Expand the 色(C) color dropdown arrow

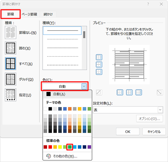[x=84, y=86]
